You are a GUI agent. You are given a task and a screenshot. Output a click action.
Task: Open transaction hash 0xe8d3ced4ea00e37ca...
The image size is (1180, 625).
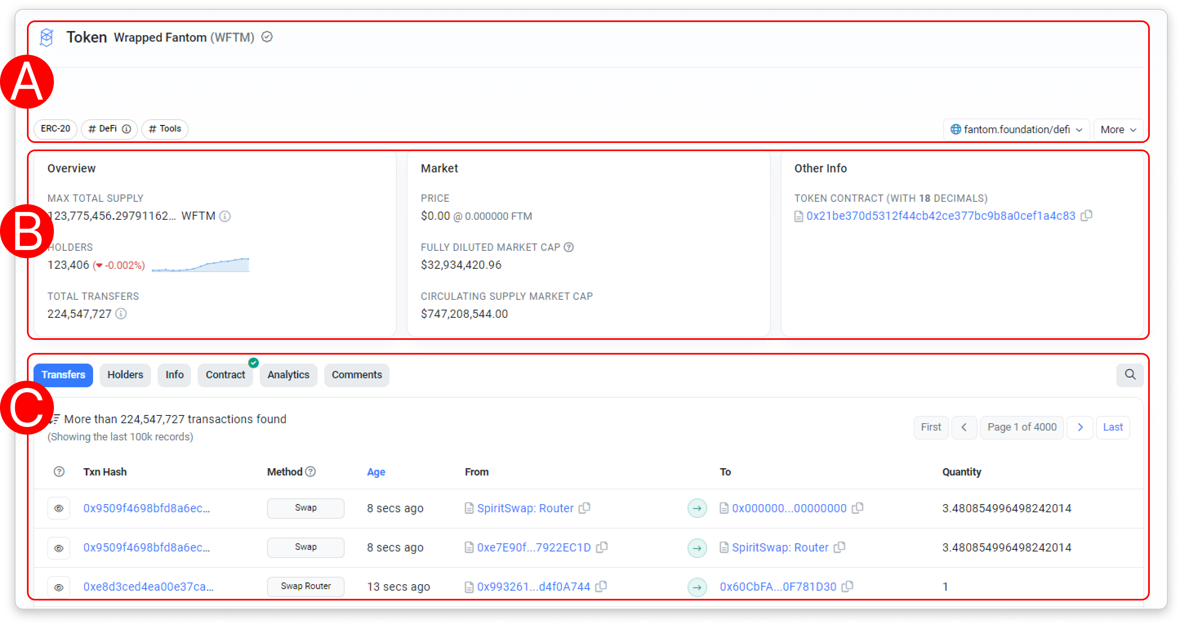tap(148, 587)
